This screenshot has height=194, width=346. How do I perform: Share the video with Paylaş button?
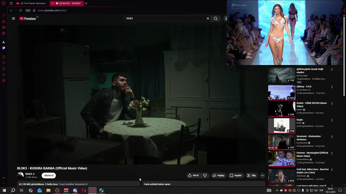[x=218, y=175]
